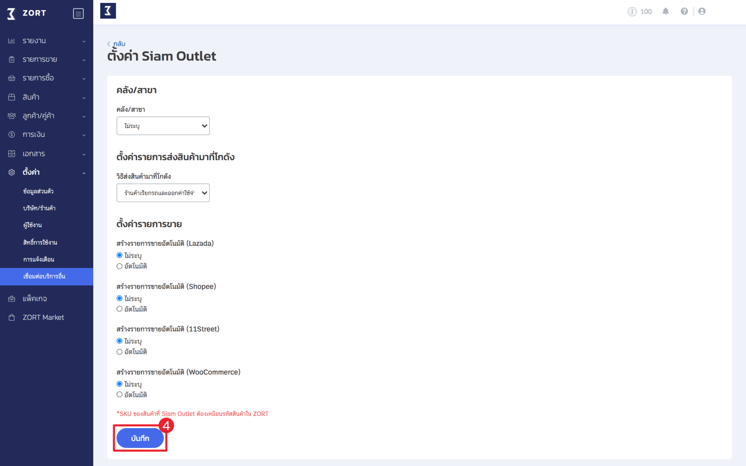Click the ตั้งค่ารายการส่งสินค้ามาที่โกดัง heading
The height and width of the screenshot is (466, 746).
175,157
